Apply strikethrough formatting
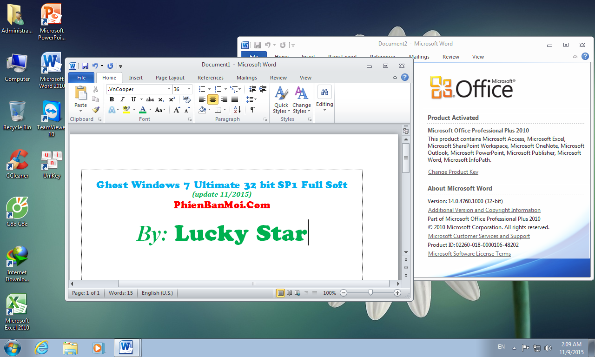Screen dimensions: 595x357 point(150,99)
